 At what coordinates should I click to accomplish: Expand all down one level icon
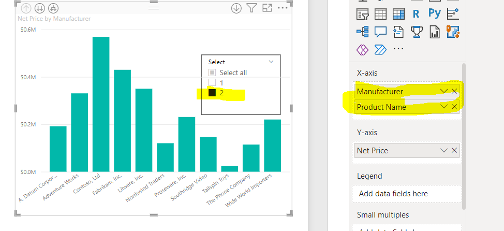point(53,8)
